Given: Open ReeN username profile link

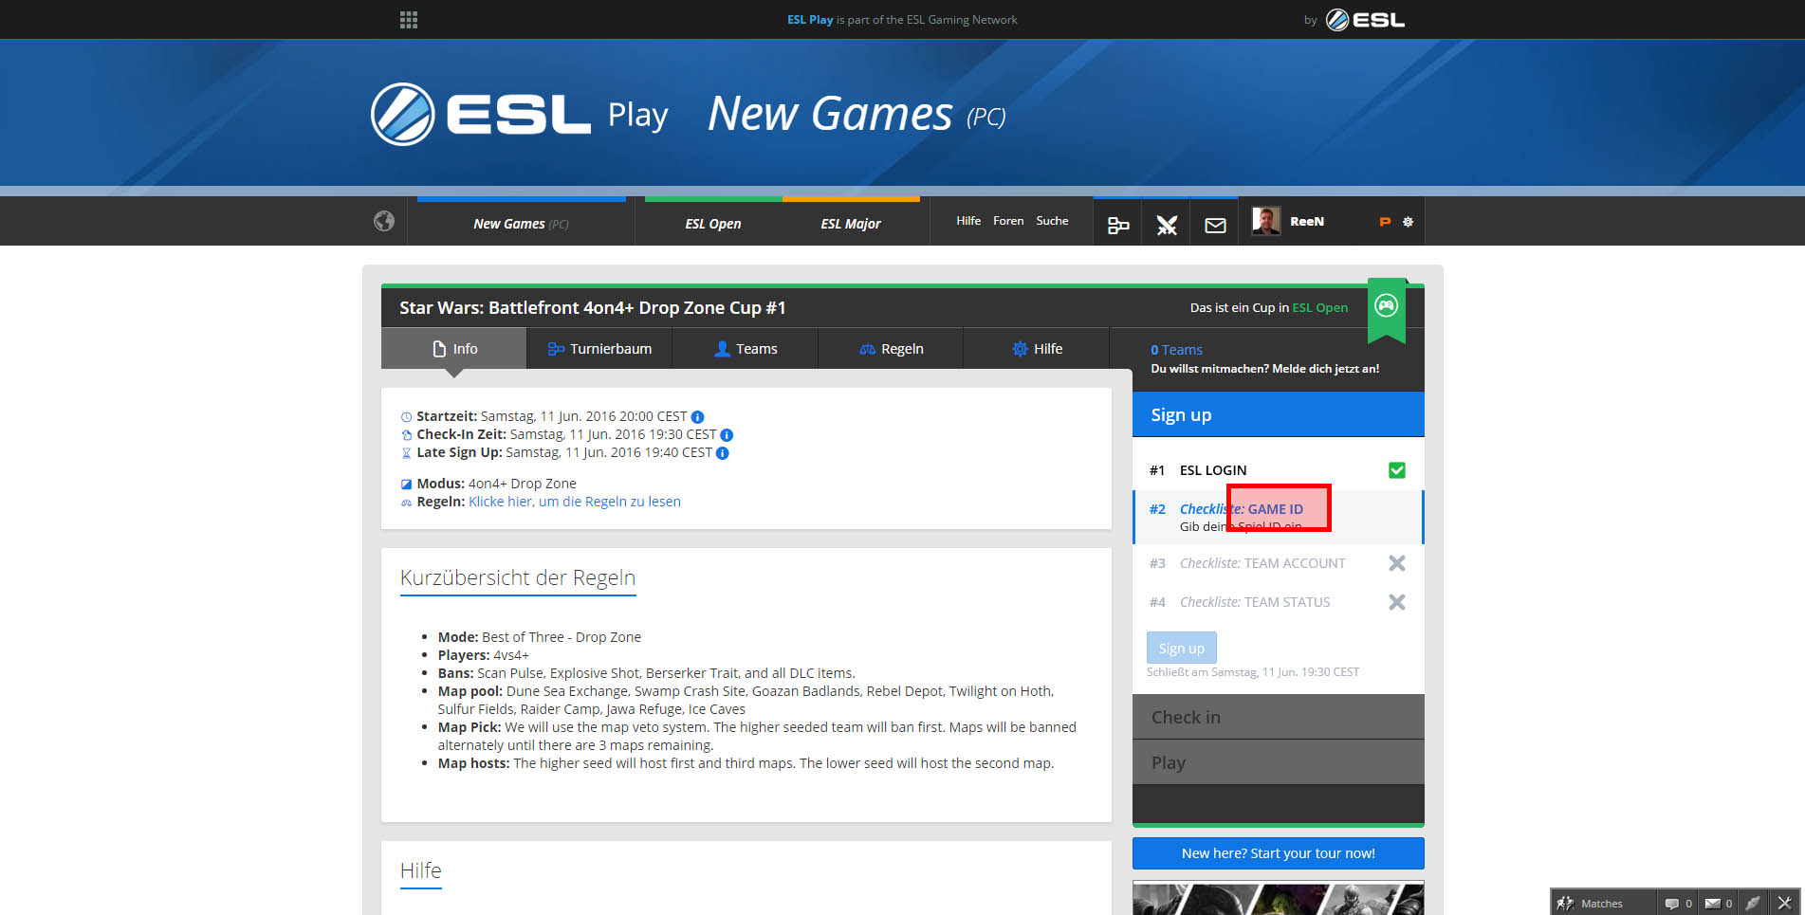Looking at the screenshot, I should (1307, 222).
